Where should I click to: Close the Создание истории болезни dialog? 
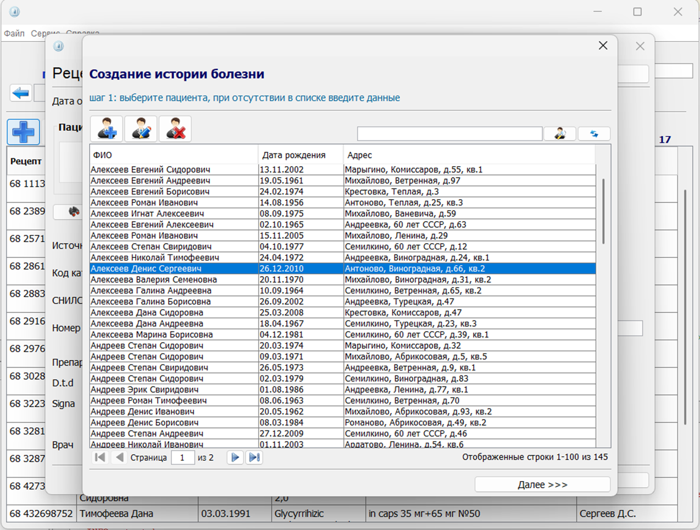point(603,46)
